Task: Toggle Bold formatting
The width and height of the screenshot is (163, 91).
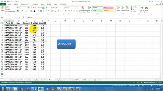Action: [18, 11]
